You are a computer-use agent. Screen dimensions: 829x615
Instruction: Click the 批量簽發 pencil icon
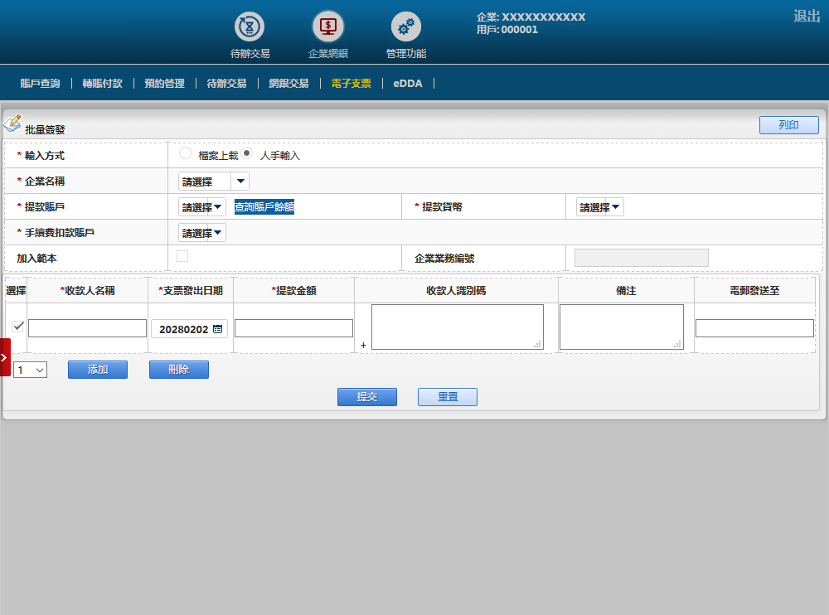point(12,123)
